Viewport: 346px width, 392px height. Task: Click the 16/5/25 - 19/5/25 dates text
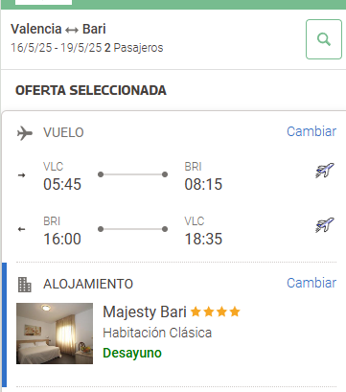[x=57, y=48]
